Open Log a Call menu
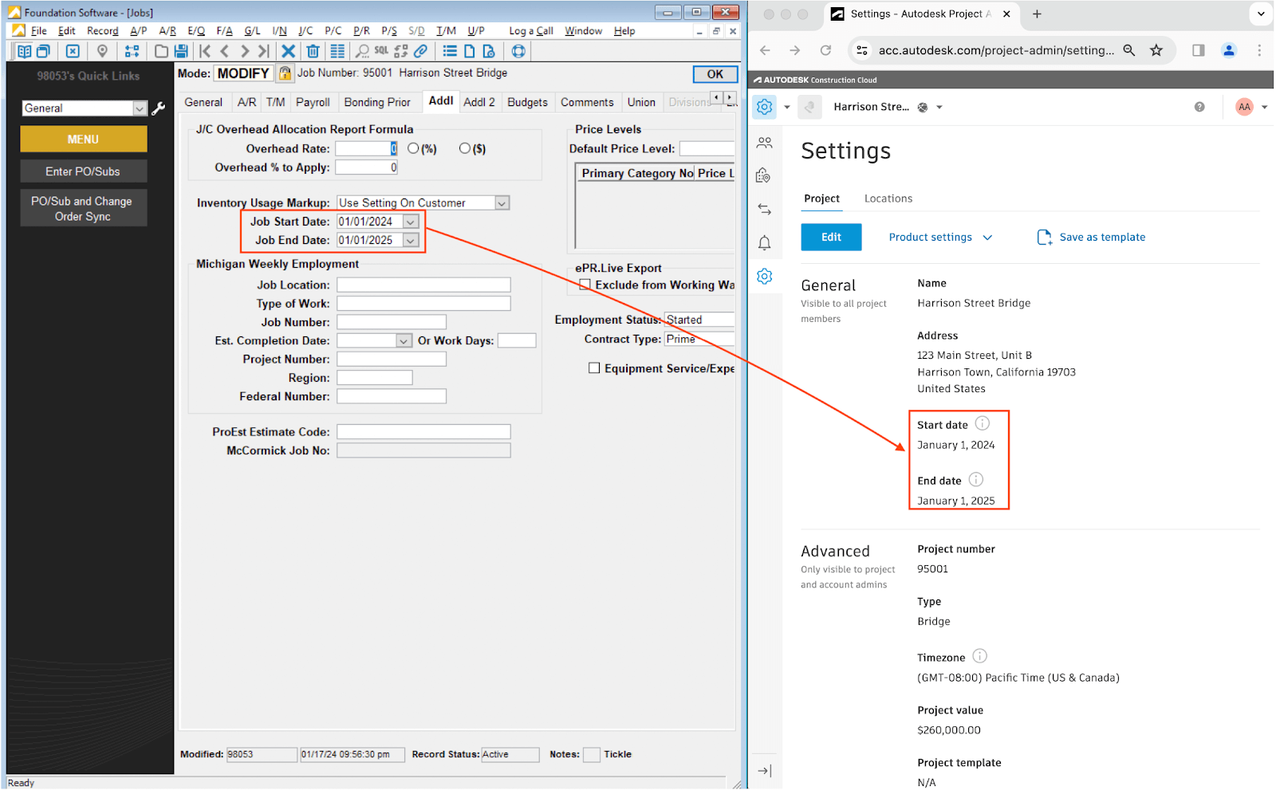The image size is (1276, 790). [531, 31]
